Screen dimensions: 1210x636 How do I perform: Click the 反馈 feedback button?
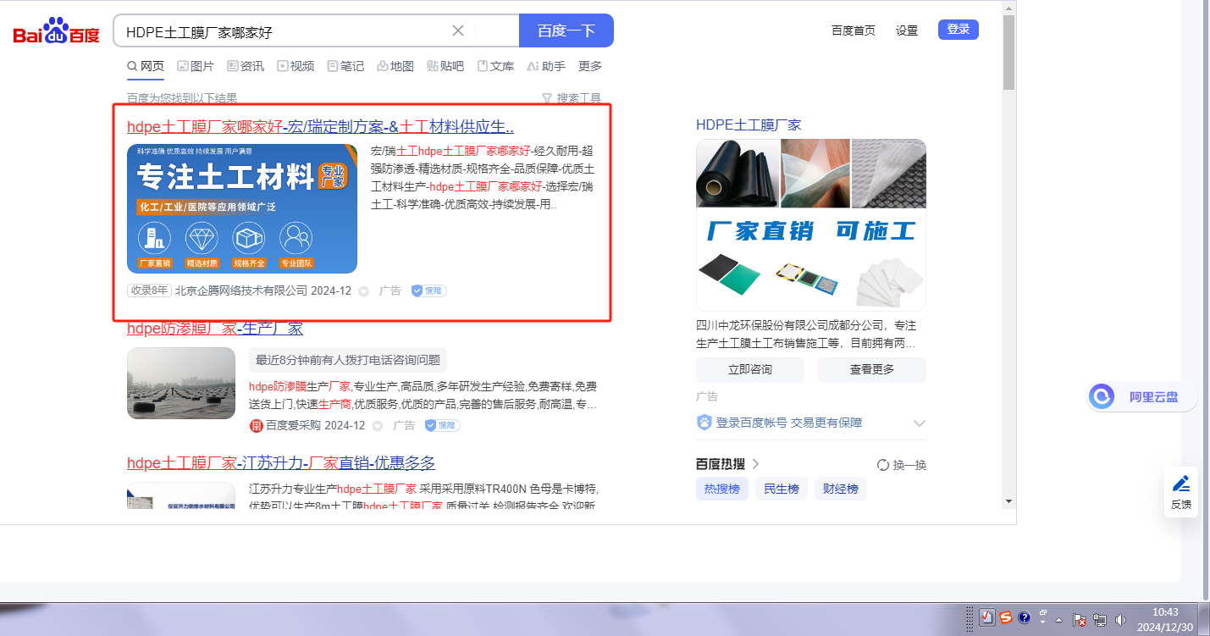pos(1181,492)
